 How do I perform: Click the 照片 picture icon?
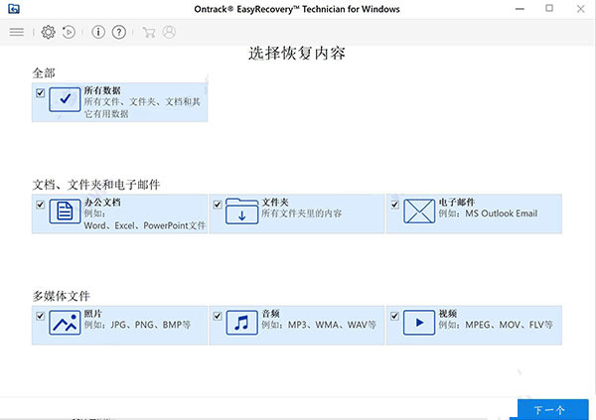[x=65, y=323]
